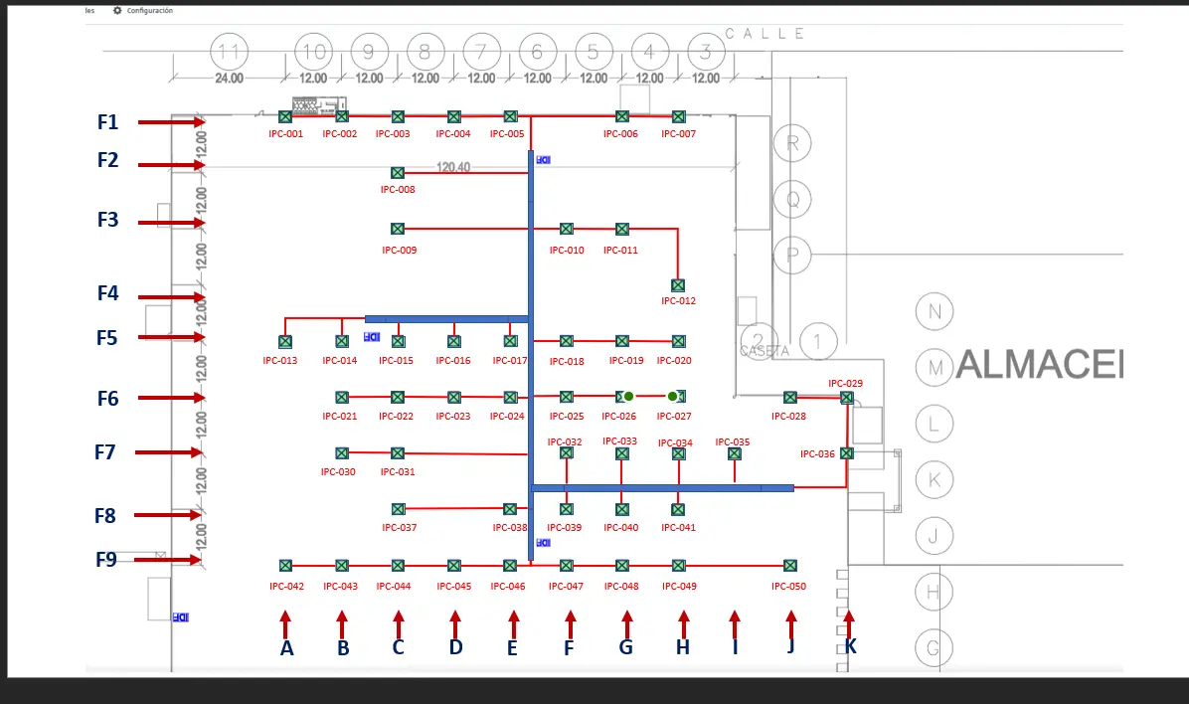Click blue IDF marker near IPC-038

pyautogui.click(x=544, y=542)
